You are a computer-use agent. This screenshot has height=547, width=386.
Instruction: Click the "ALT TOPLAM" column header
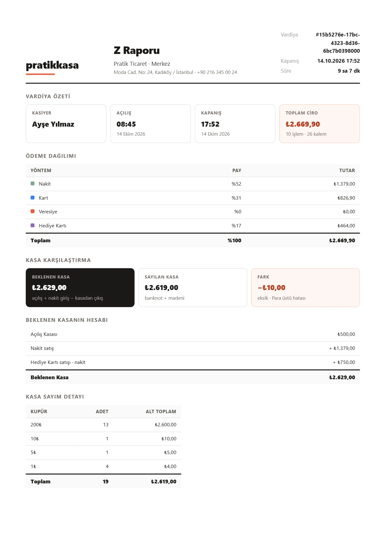(x=161, y=412)
